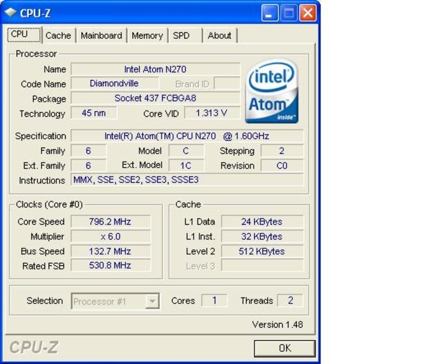421x364 pixels.
Task: Click the Revision value C0
Action: click(282, 166)
